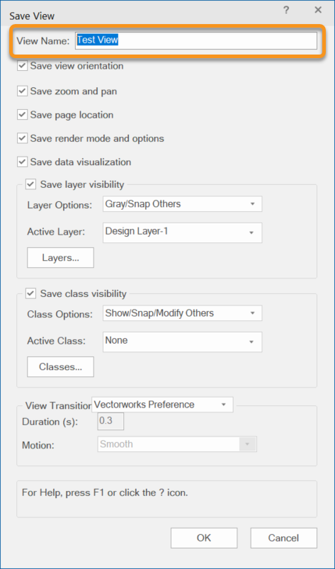Expand the Active Class dropdown set to None
This screenshot has width=335, height=569.
182,342
